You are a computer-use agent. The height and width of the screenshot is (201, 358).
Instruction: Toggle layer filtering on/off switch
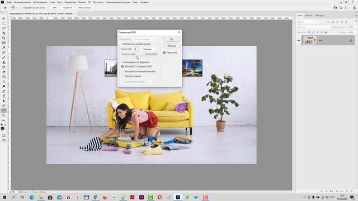[x=356, y=21]
